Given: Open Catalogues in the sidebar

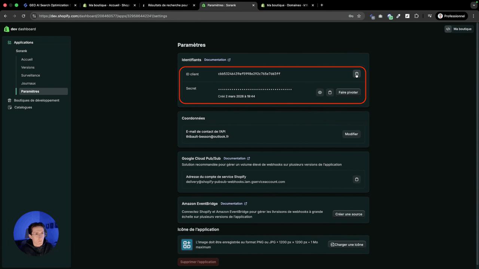Looking at the screenshot, I should point(23,108).
